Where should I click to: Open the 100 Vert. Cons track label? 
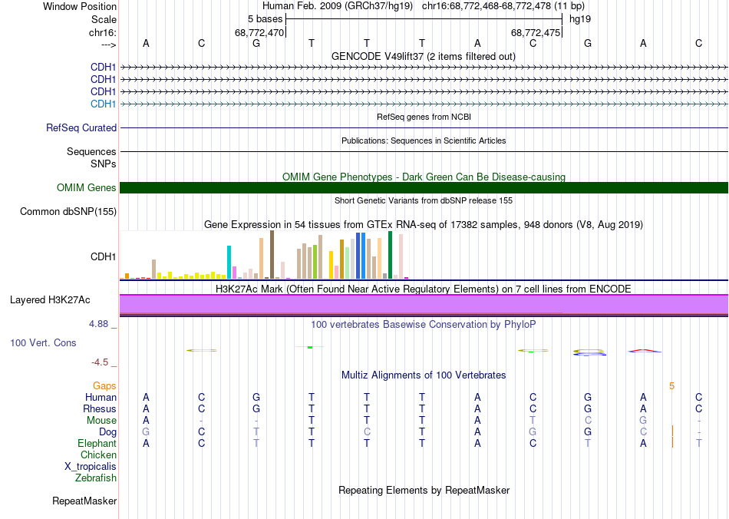[43, 342]
